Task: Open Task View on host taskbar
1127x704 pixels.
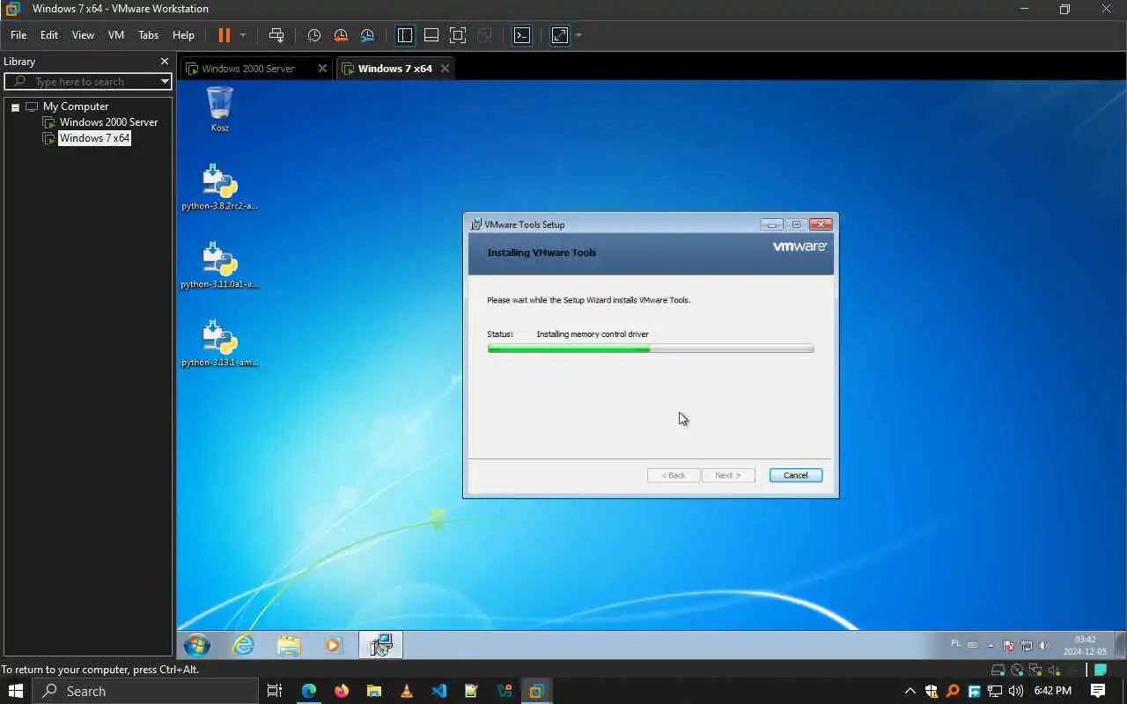Action: point(275,691)
